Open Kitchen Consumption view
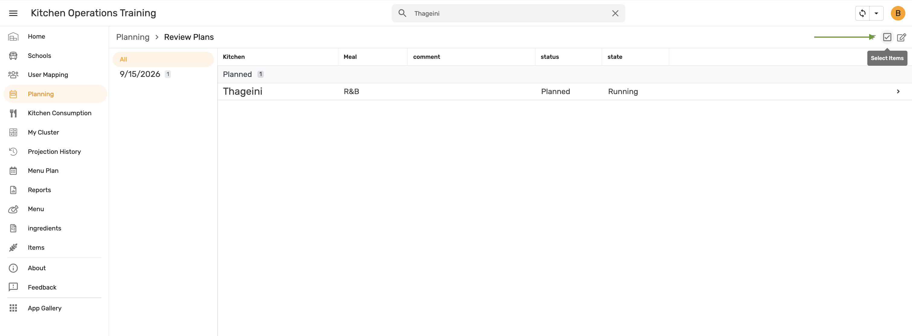The width and height of the screenshot is (912, 336). coord(59,113)
